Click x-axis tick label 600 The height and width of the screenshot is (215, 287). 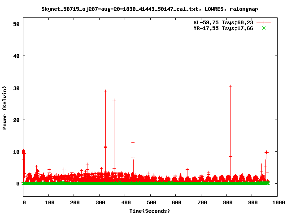click(177, 202)
